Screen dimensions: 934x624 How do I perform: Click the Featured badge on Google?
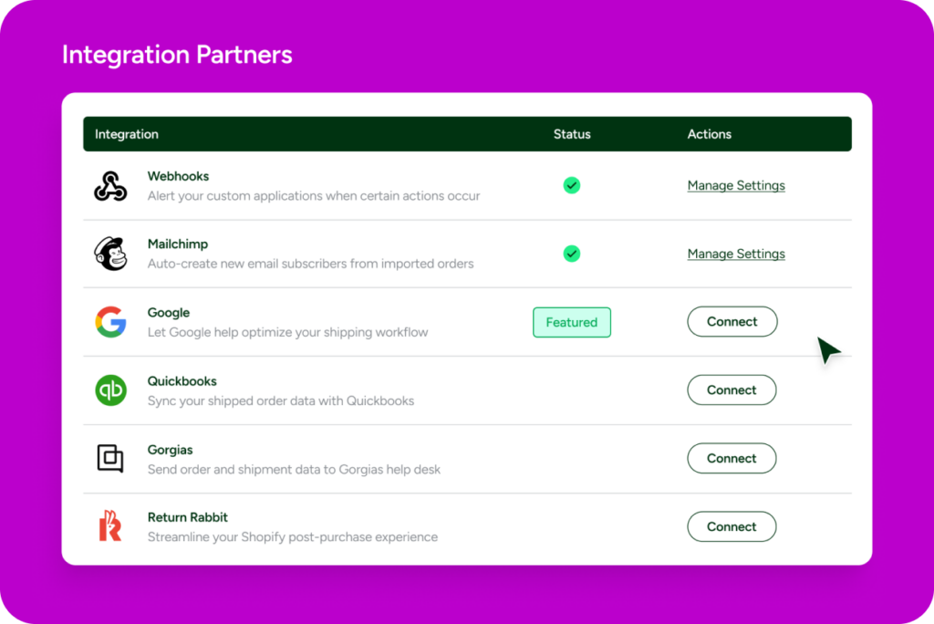click(x=572, y=322)
